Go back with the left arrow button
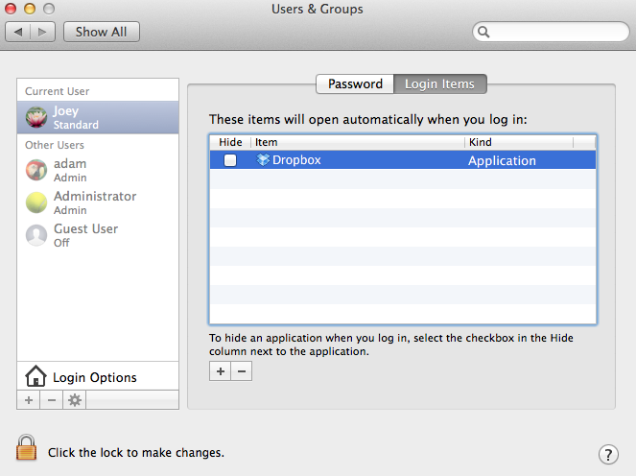This screenshot has width=636, height=476. 20,32
